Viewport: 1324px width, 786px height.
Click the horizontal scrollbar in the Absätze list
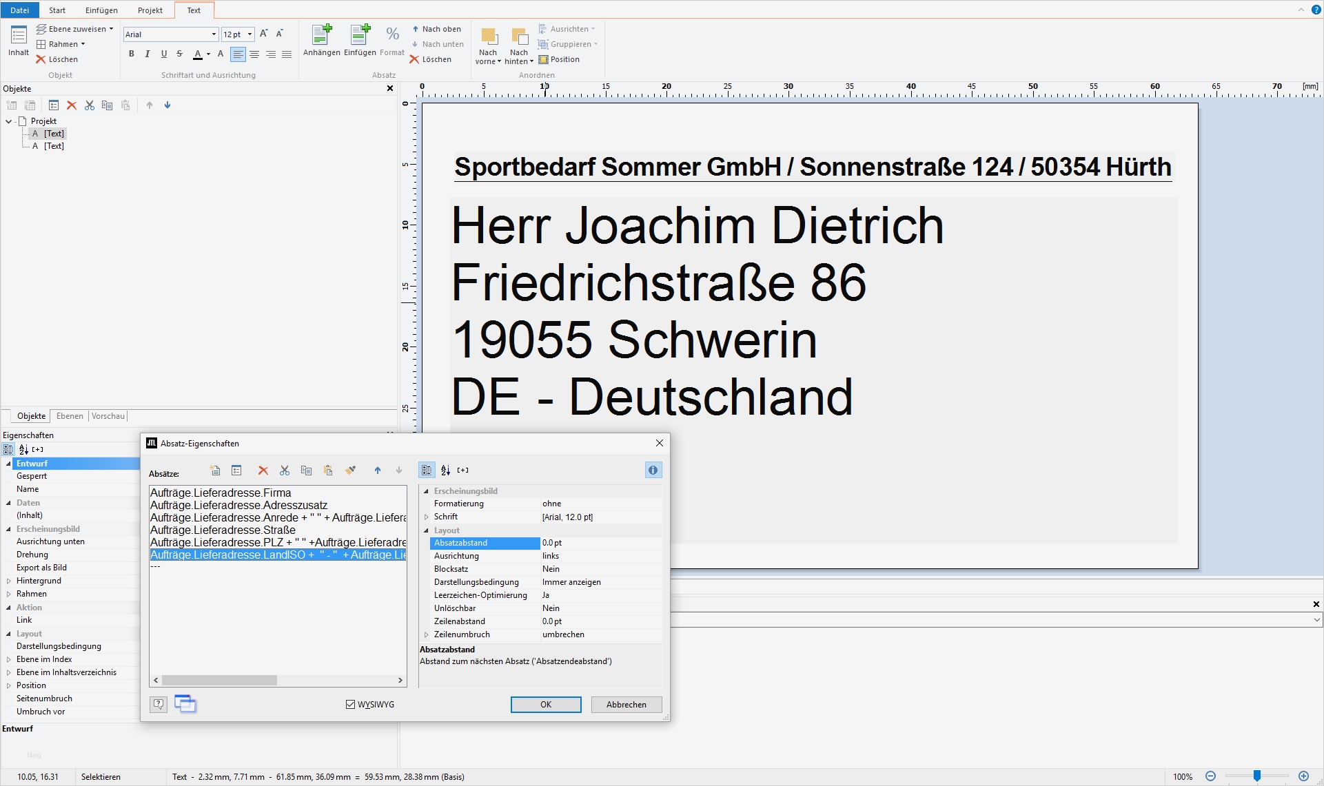219,680
